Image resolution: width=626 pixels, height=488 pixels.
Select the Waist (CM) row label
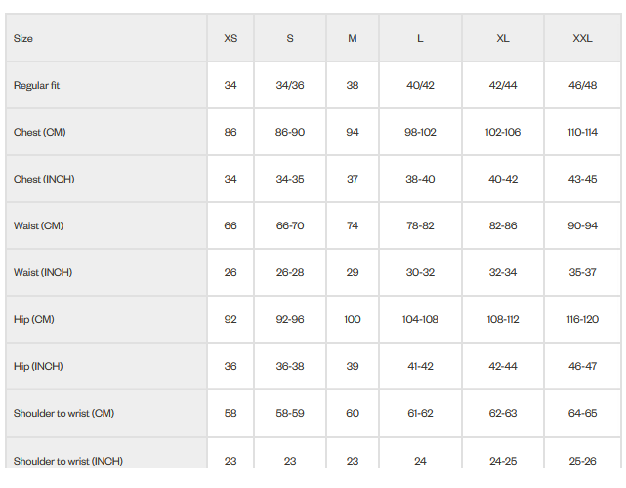coord(38,225)
